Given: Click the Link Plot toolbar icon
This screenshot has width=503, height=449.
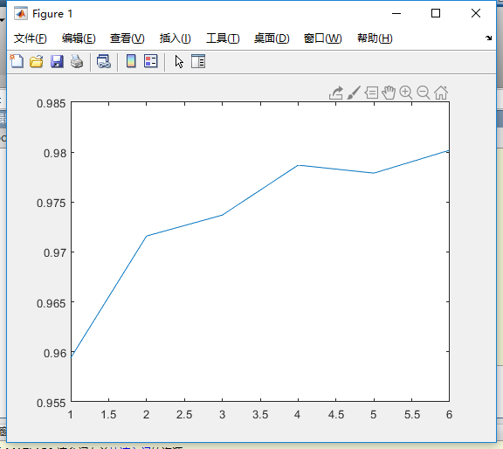Looking at the screenshot, I should point(104,61).
